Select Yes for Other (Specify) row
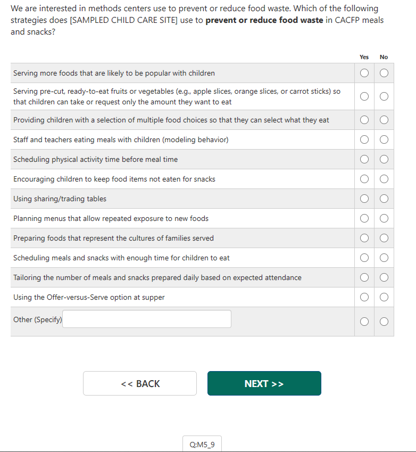Image resolution: width=416 pixels, height=452 pixels. coord(364,321)
